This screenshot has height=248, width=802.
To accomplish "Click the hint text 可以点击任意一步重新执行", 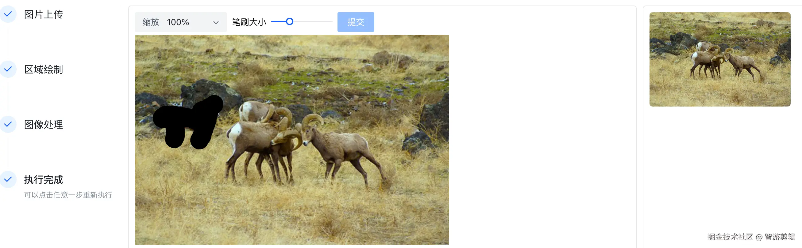I will click(x=68, y=195).
